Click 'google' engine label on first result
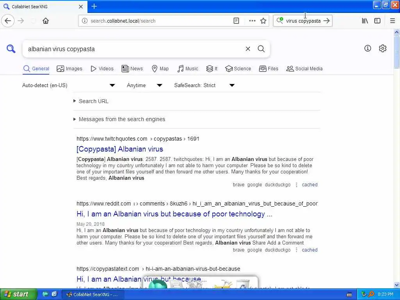400x300 pixels. pos(255,185)
